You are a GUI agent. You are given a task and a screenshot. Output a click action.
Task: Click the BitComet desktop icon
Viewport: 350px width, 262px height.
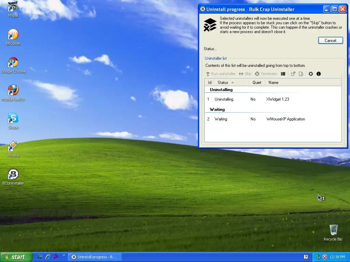(x=13, y=37)
